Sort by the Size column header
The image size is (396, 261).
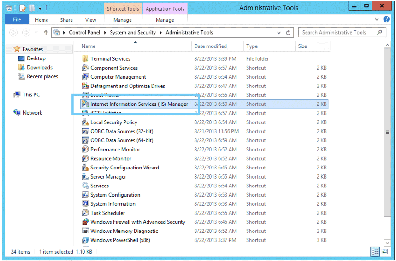(x=313, y=46)
